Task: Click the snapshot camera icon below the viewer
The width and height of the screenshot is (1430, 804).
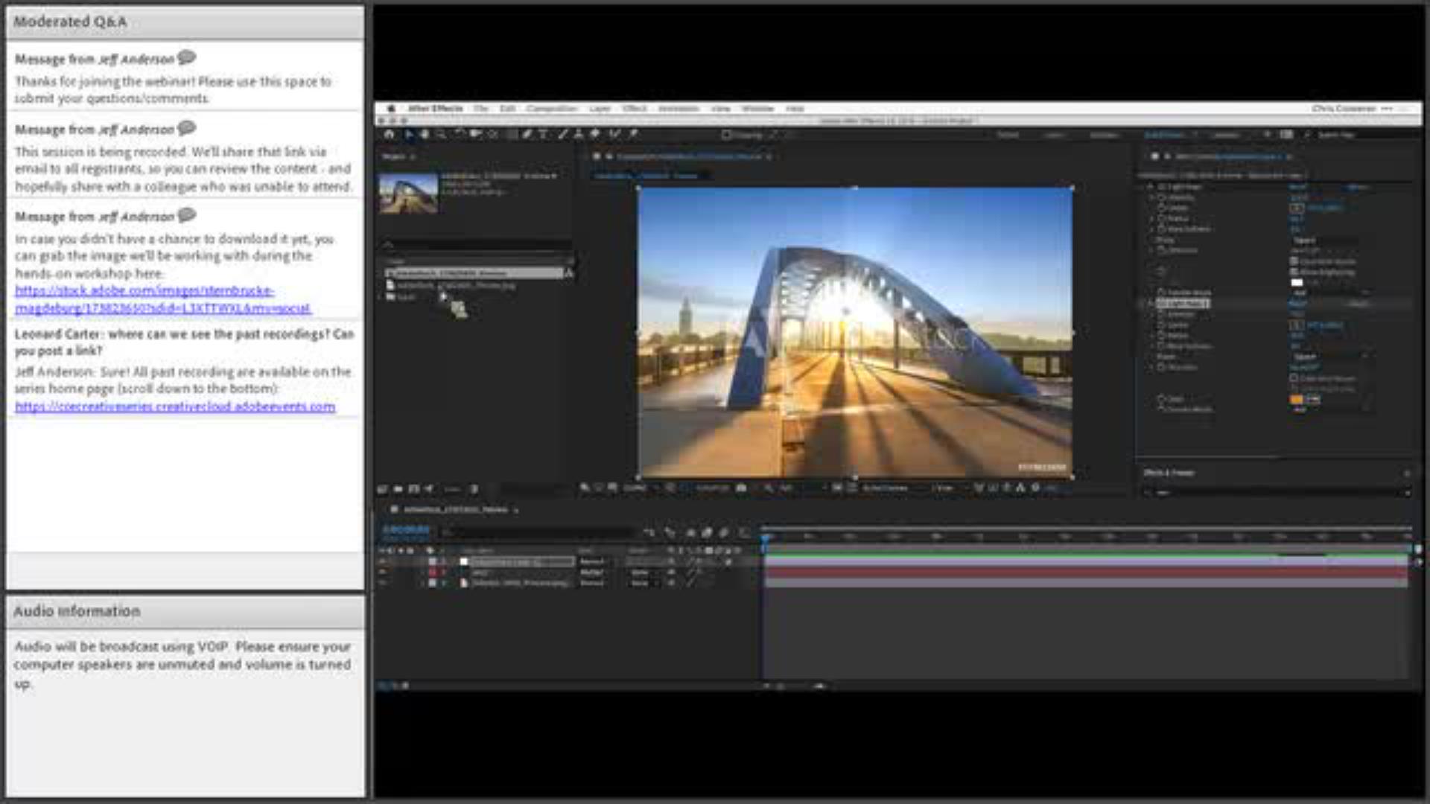Action: click(x=741, y=488)
